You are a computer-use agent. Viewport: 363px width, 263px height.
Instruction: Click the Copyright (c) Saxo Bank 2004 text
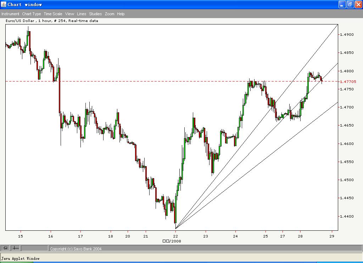[76, 249]
